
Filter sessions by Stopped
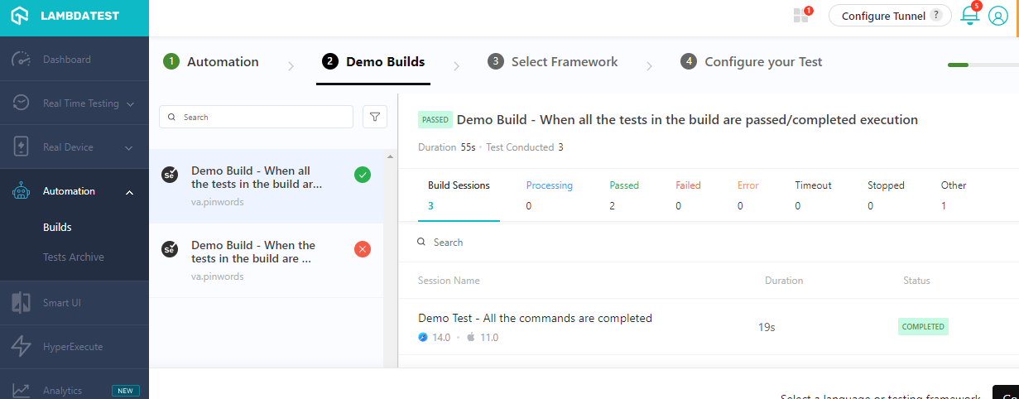point(886,195)
